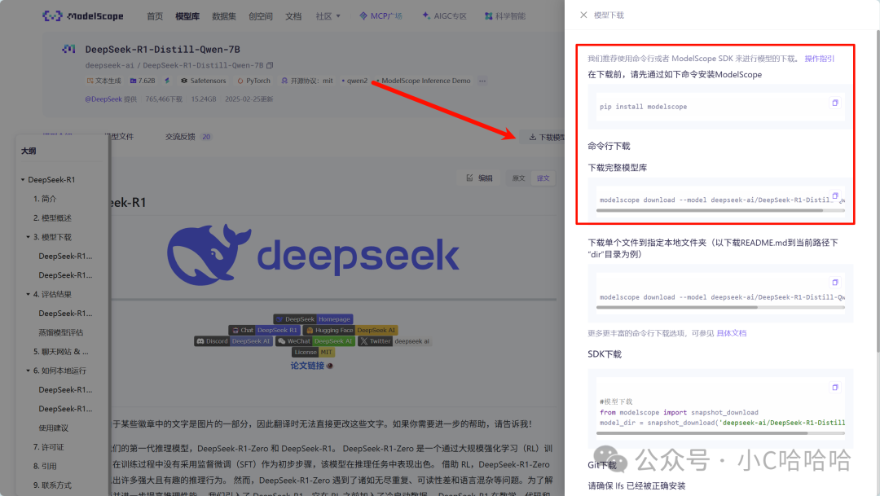Image resolution: width=880 pixels, height=496 pixels.
Task: Open MCP广场 in the top navigation
Action: [x=381, y=16]
